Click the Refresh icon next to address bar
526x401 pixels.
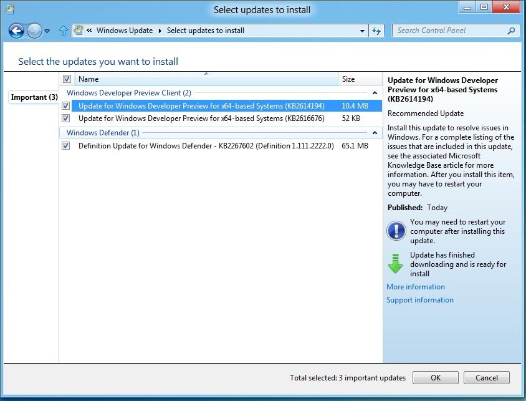[376, 31]
